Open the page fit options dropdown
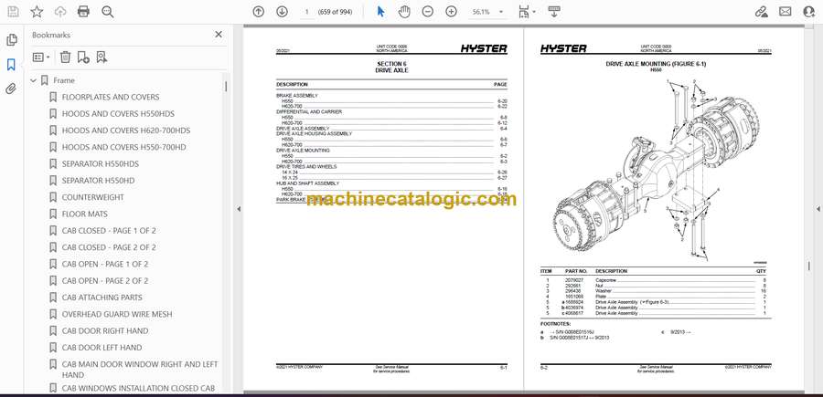This screenshot has width=823, height=397. tap(527, 12)
